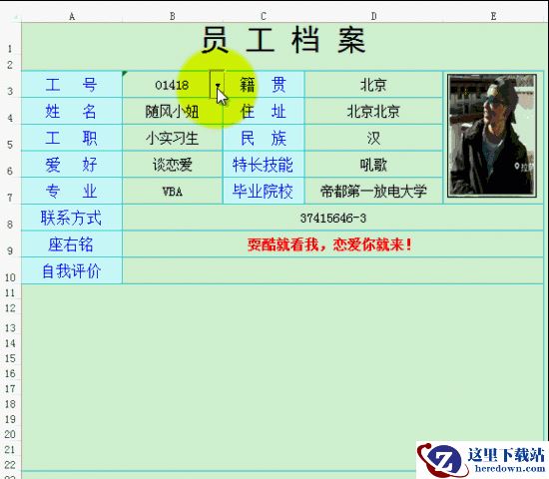Open the employee ID dropdown arrow
The image size is (549, 479).
coord(217,85)
